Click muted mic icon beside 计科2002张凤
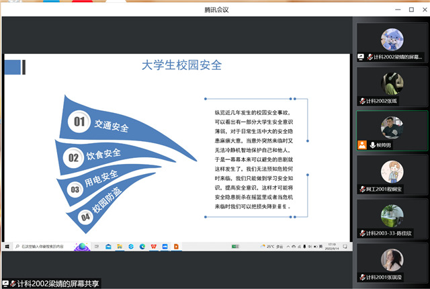This screenshot has width=430, height=289. click(x=363, y=101)
